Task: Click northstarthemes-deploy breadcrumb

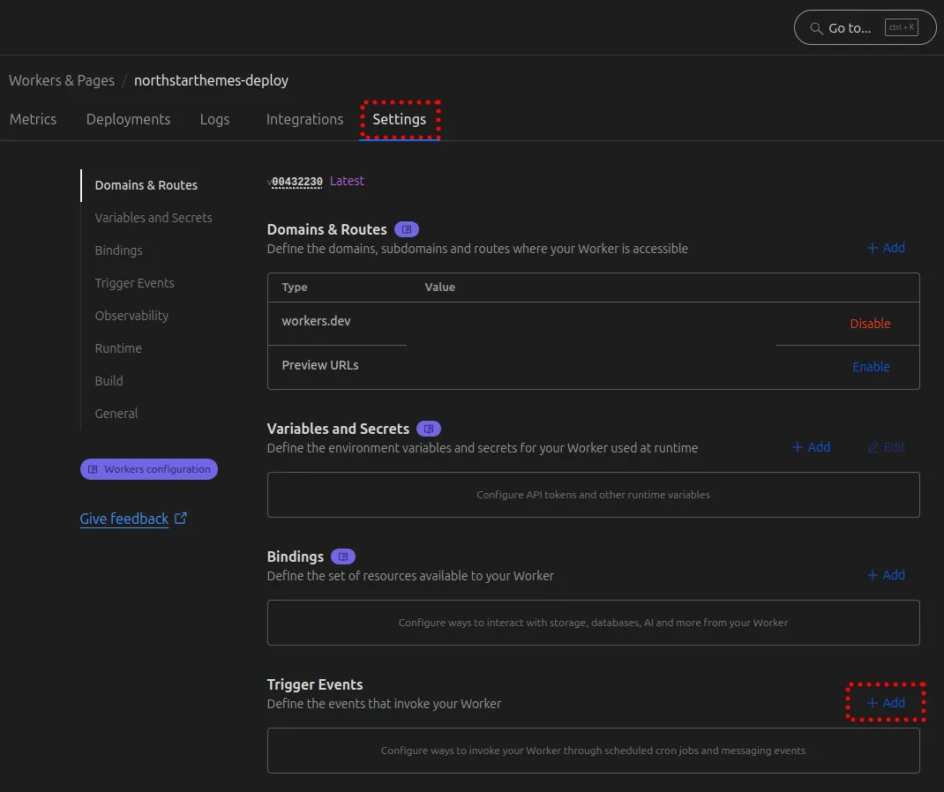Action: tap(211, 80)
